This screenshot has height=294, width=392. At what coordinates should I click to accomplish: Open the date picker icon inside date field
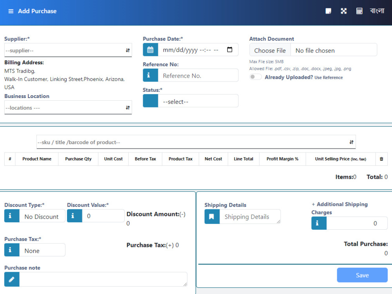point(229,49)
